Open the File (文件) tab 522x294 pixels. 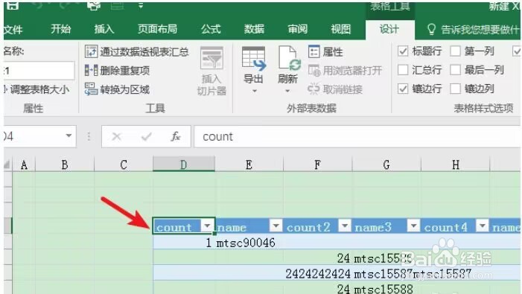(x=13, y=29)
